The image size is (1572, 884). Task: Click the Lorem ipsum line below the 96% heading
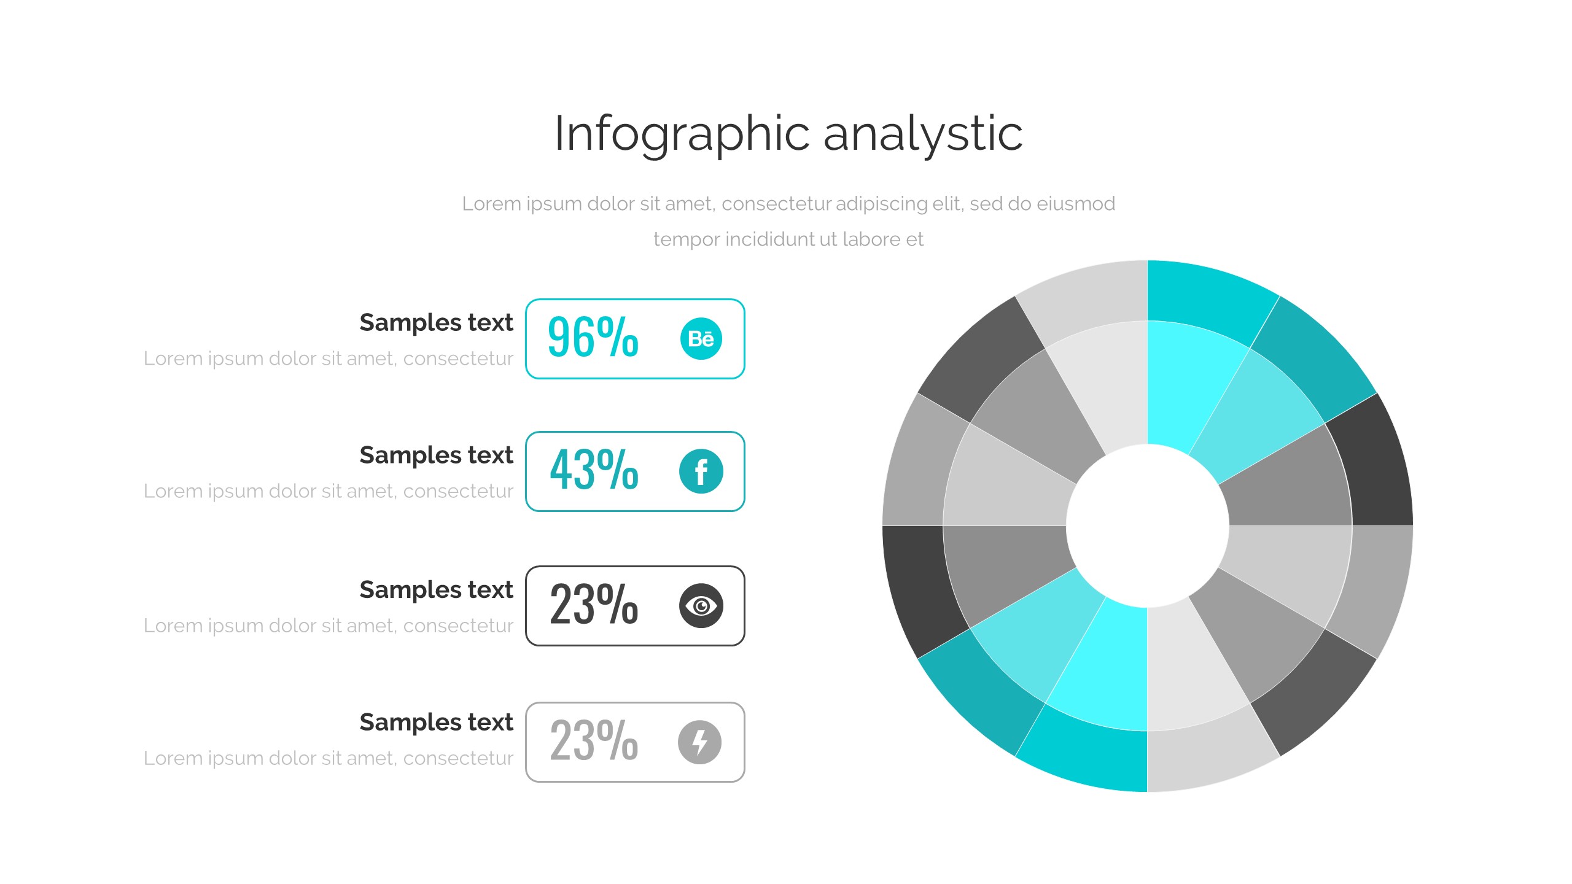[328, 359]
